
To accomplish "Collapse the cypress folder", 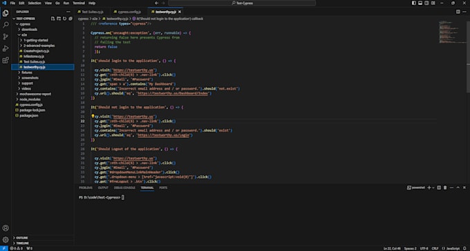I will pyautogui.click(x=43, y=24).
